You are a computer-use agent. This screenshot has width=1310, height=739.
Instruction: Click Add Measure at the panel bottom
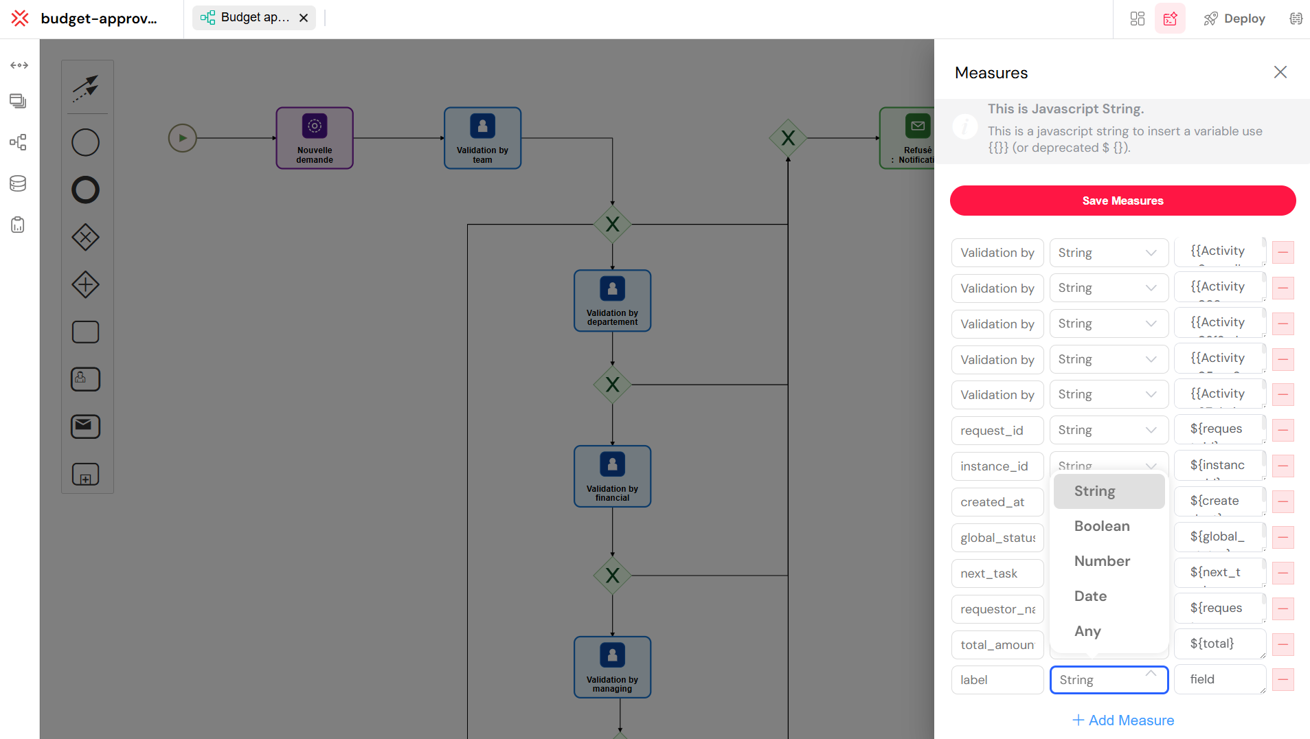pyautogui.click(x=1122, y=720)
